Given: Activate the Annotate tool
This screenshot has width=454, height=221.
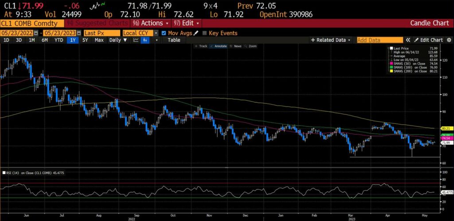Looking at the screenshot, I should pyautogui.click(x=218, y=46).
